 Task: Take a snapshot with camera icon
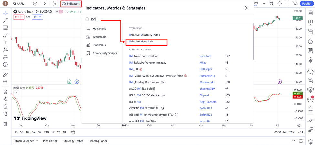tap(295, 4)
